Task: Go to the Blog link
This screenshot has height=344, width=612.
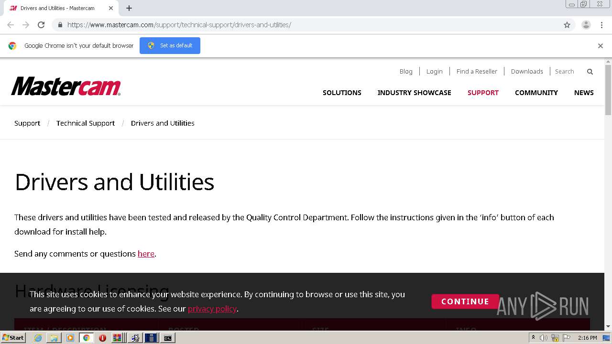Action: click(406, 72)
